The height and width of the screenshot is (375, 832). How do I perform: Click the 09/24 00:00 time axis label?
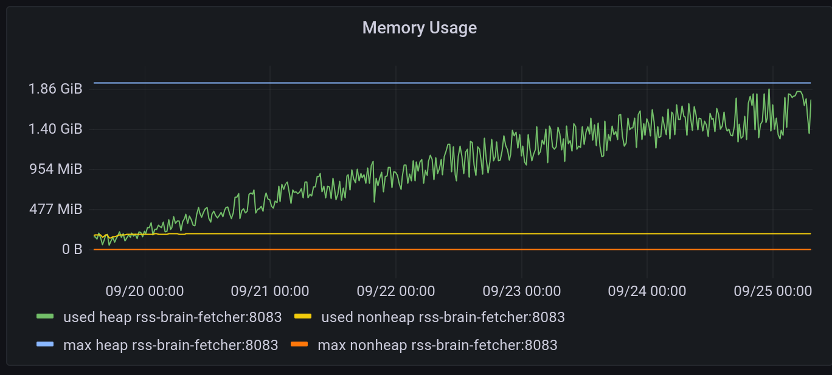pos(647,291)
